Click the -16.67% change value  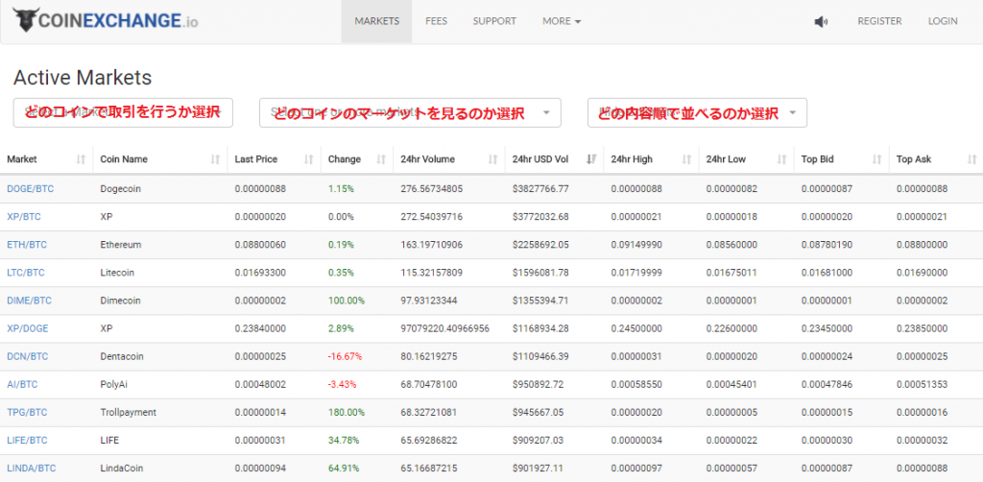click(x=345, y=356)
